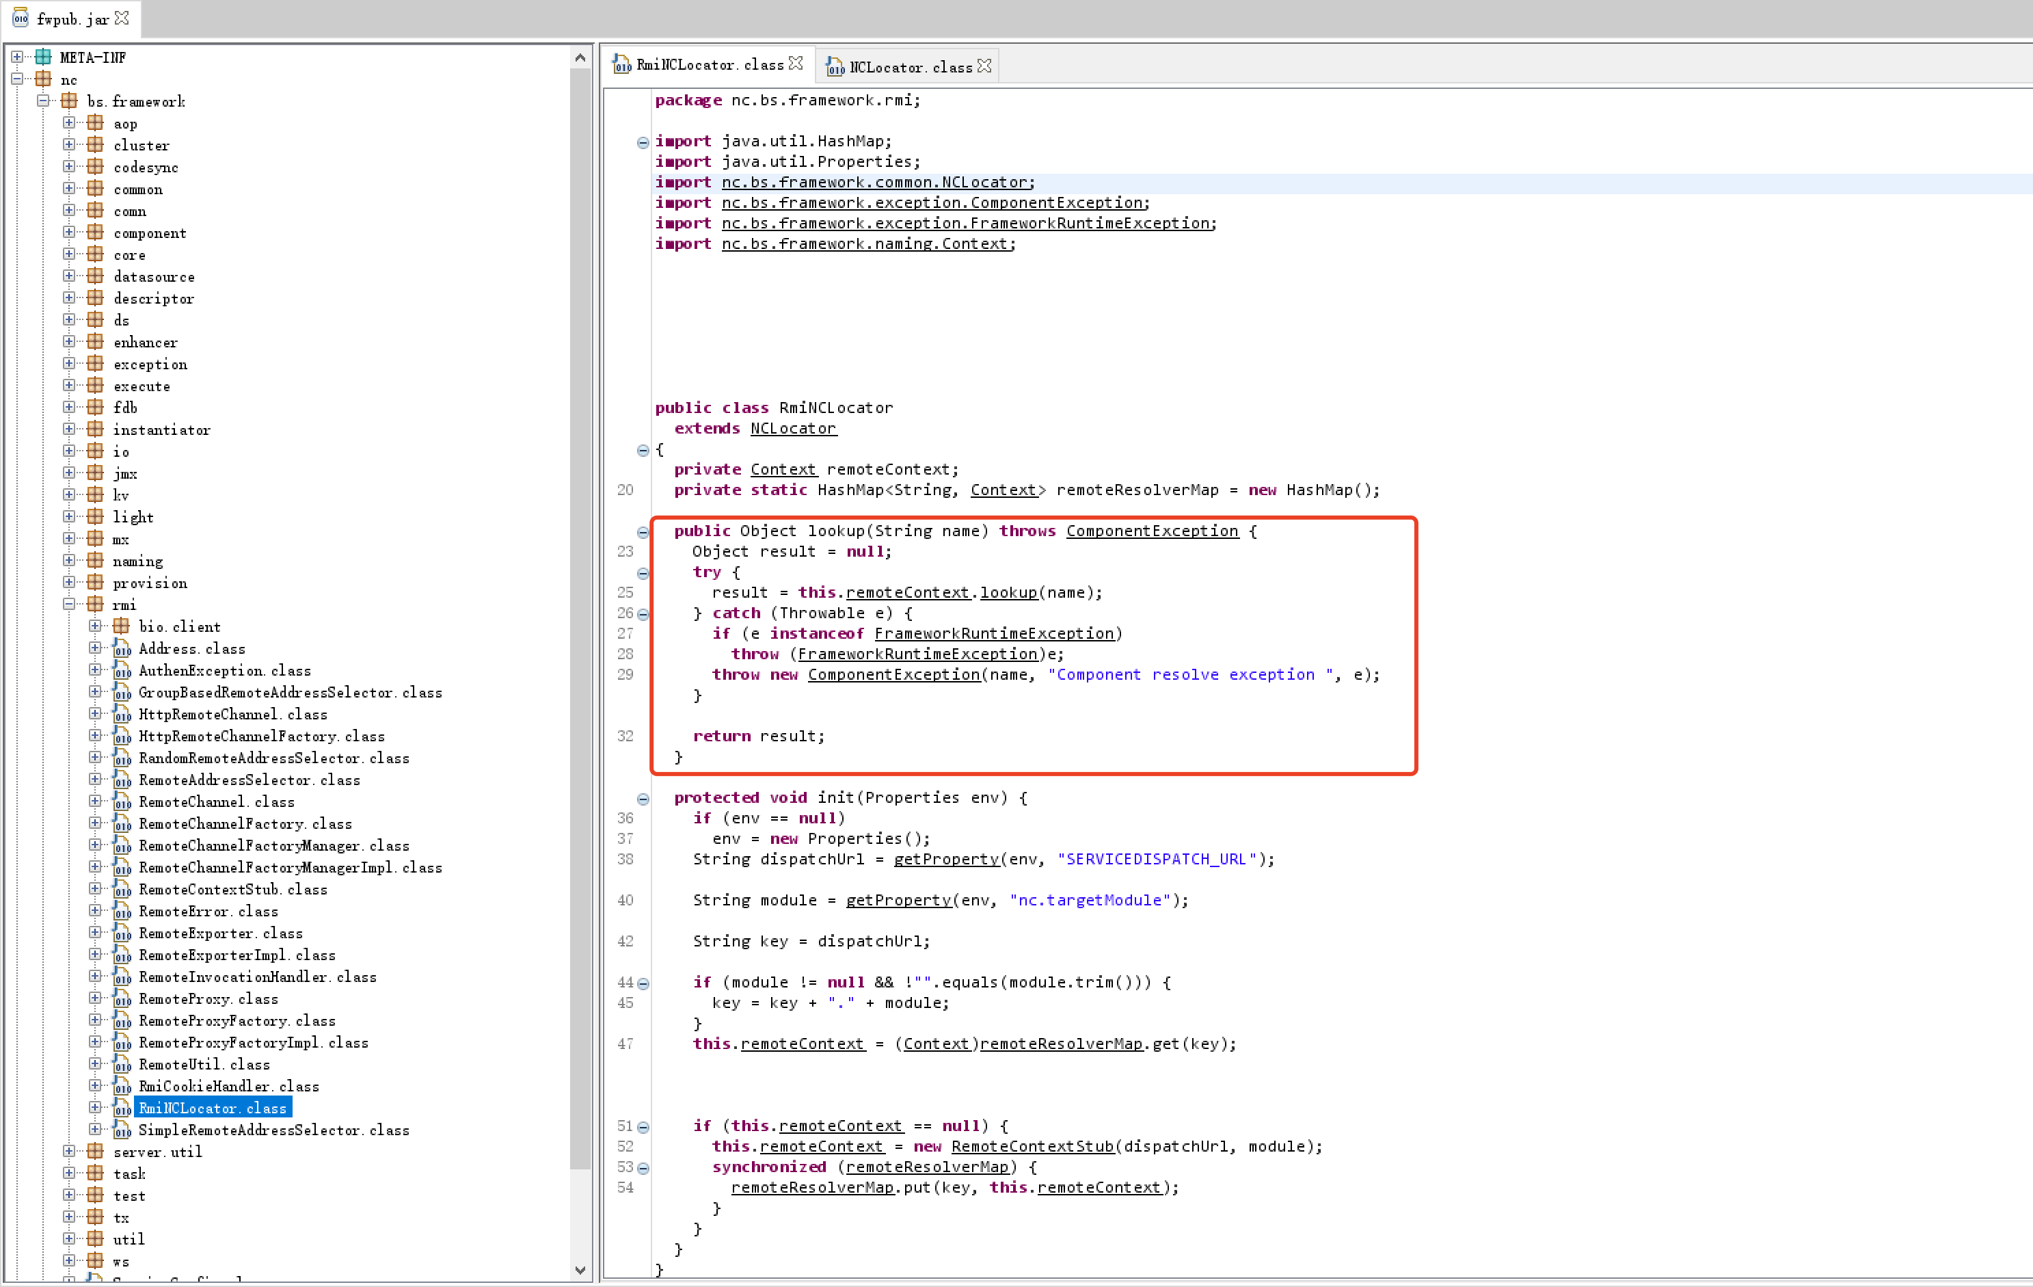This screenshot has width=2033, height=1287.
Task: Click the tree scrollbar down arrow
Action: (x=580, y=1269)
